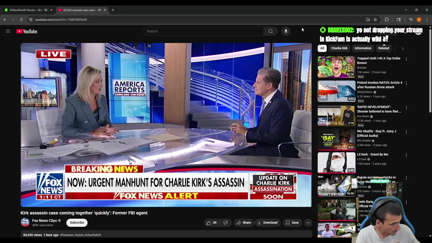Click Fox News Clips channel avatar
432x243 pixels.
point(25,222)
